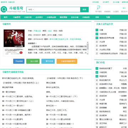The width and height of the screenshot is (128, 128).
Task: Select 小说动态 in the navigation bar
Action: (86, 17)
